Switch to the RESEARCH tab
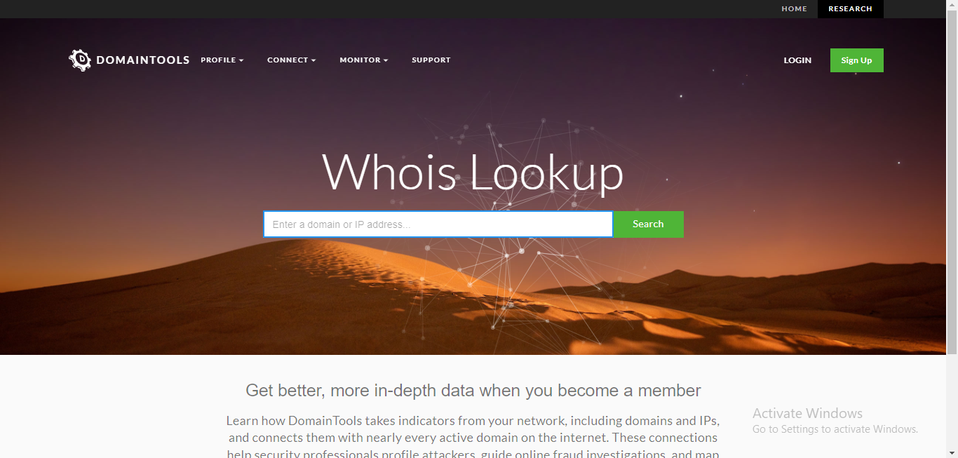The height and width of the screenshot is (458, 958). click(x=850, y=9)
